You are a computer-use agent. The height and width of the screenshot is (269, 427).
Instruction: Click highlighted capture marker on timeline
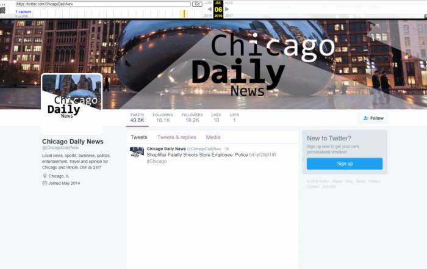coord(184,13)
